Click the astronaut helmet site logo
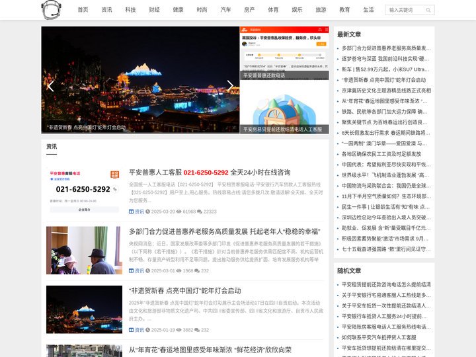This screenshot has width=476, height=357. (52, 10)
